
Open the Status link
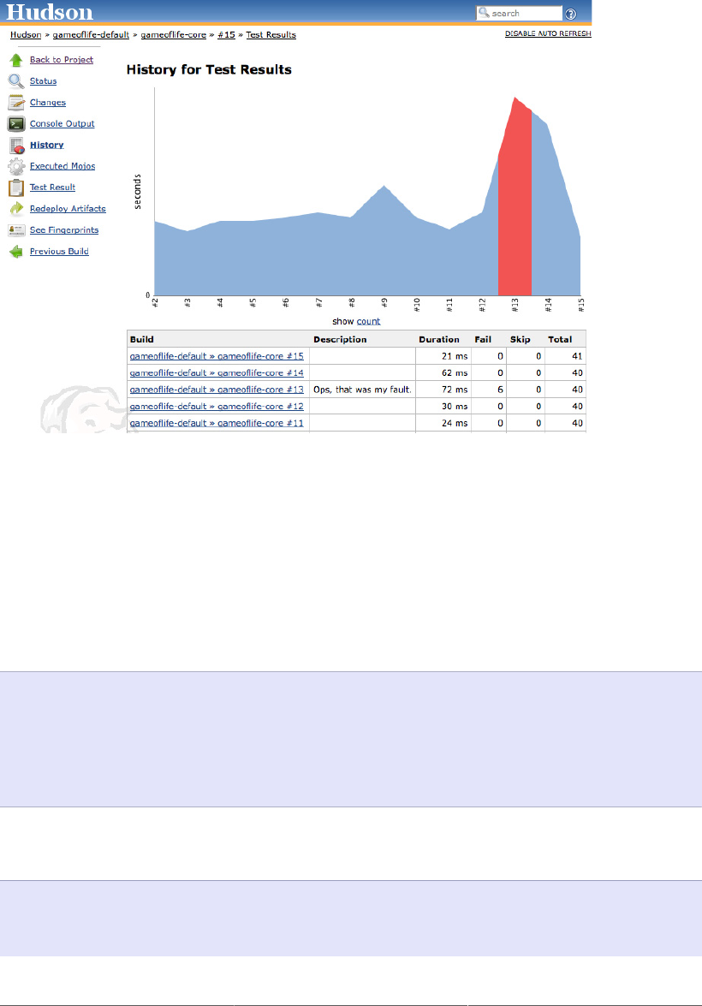43,80
